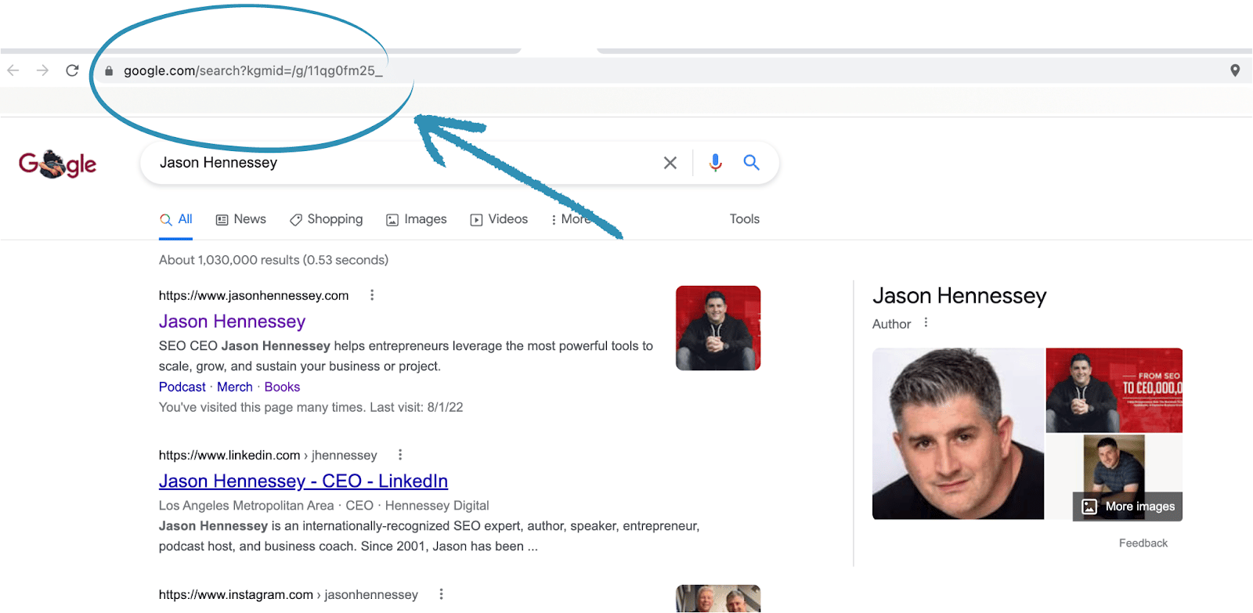View site security via the padlock icon
The width and height of the screenshot is (1253, 613).
point(109,70)
